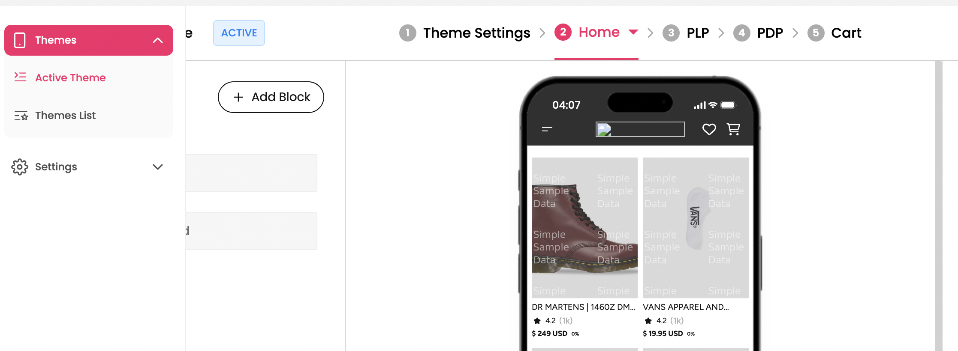Tap the shopping cart icon in preview

pyautogui.click(x=733, y=129)
